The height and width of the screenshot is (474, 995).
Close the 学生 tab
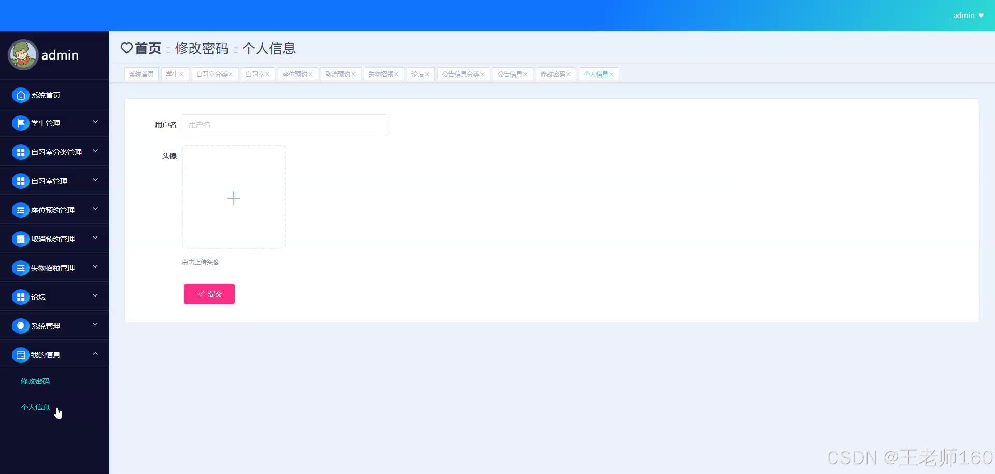[x=181, y=75]
